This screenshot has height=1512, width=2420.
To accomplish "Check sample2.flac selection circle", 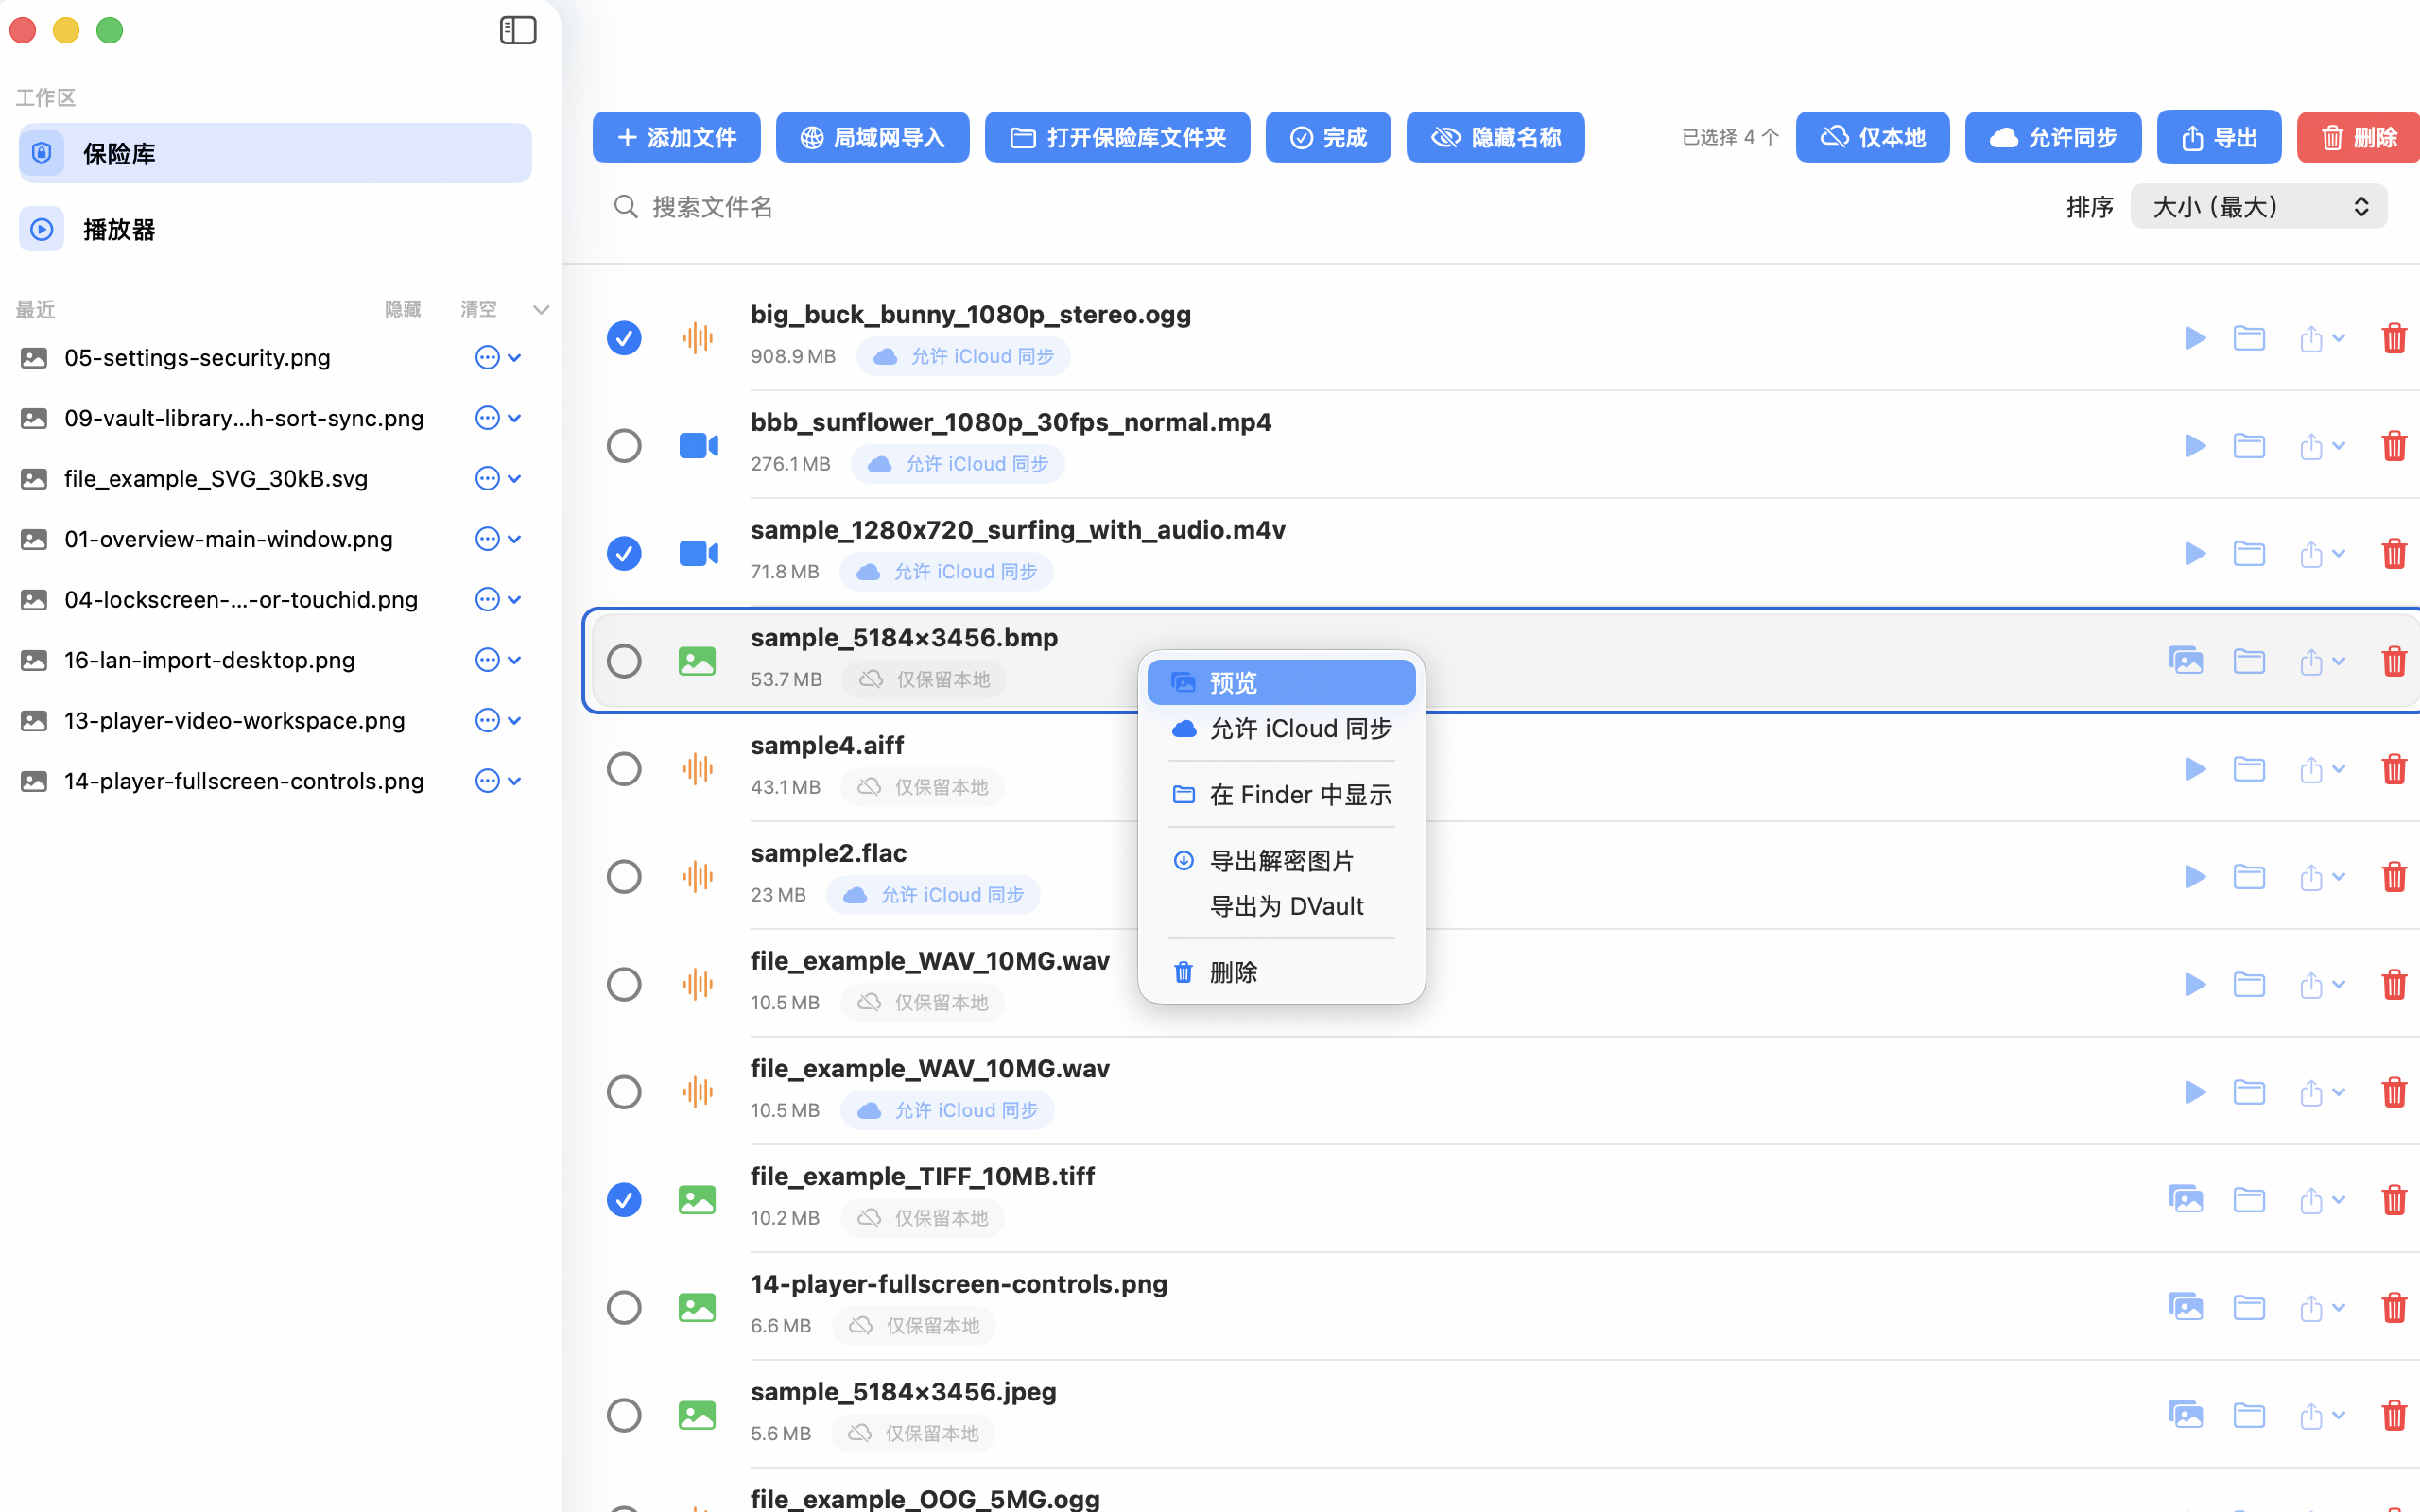I will coord(624,876).
